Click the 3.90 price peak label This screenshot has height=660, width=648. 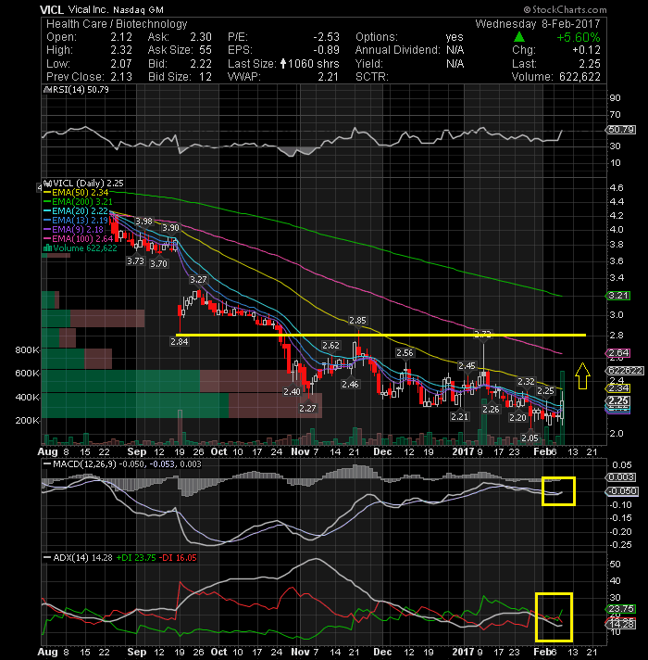coord(170,228)
